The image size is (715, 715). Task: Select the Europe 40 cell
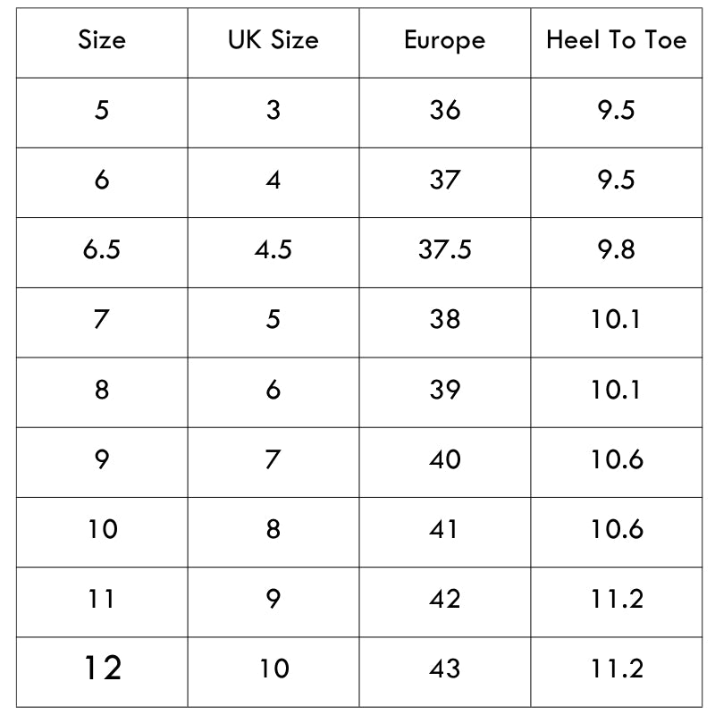[444, 459]
